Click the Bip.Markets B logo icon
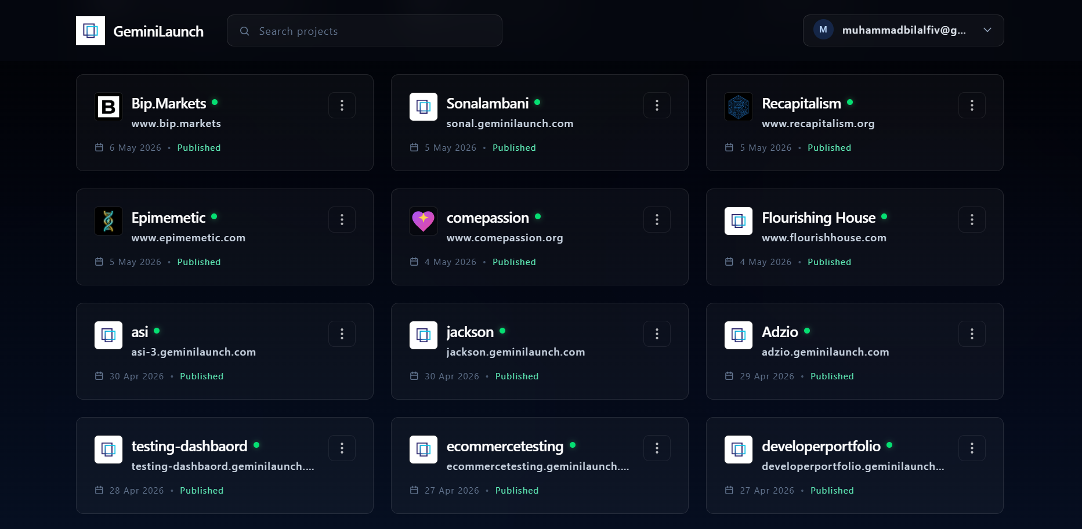Image resolution: width=1082 pixels, height=529 pixels. (108, 107)
